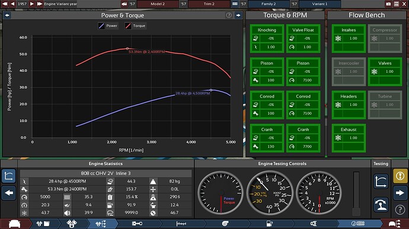Click the greyed-out Intercooler tile
The height and width of the screenshot is (229, 409).
[349, 72]
